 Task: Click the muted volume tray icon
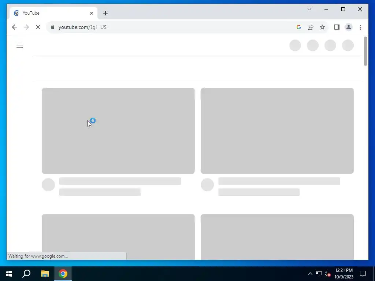point(327,274)
